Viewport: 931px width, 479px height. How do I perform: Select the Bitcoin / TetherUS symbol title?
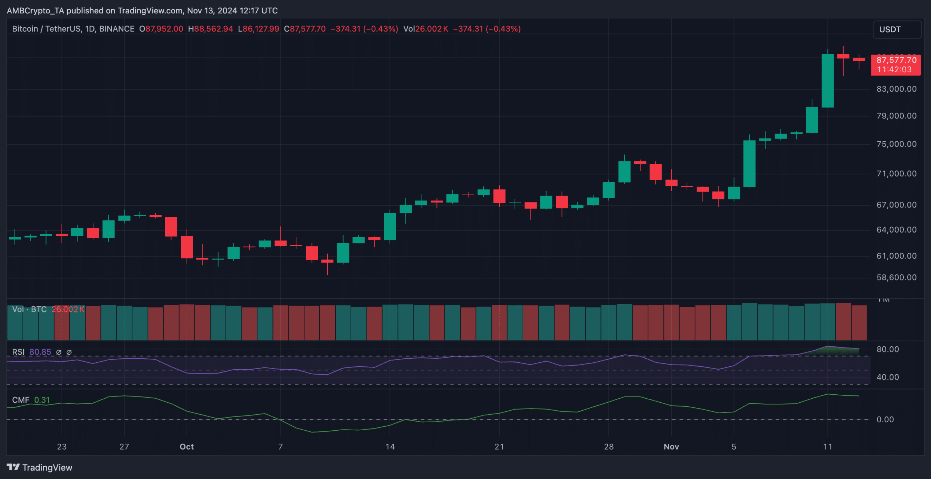(73, 29)
